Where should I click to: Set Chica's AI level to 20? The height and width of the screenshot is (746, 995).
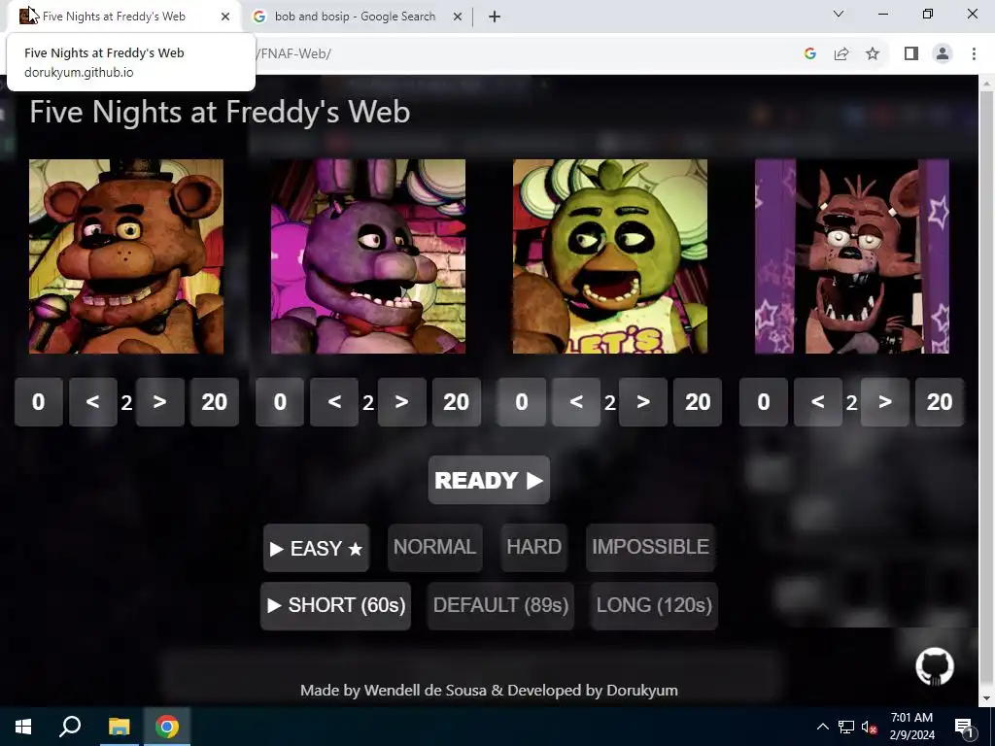pyautogui.click(x=698, y=401)
